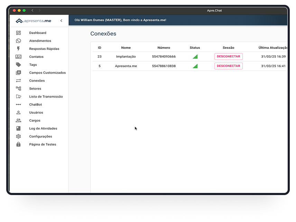Open the Lista de Transmissão megaphone icon
Image resolution: width=296 pixels, height=222 pixels.
(18, 96)
